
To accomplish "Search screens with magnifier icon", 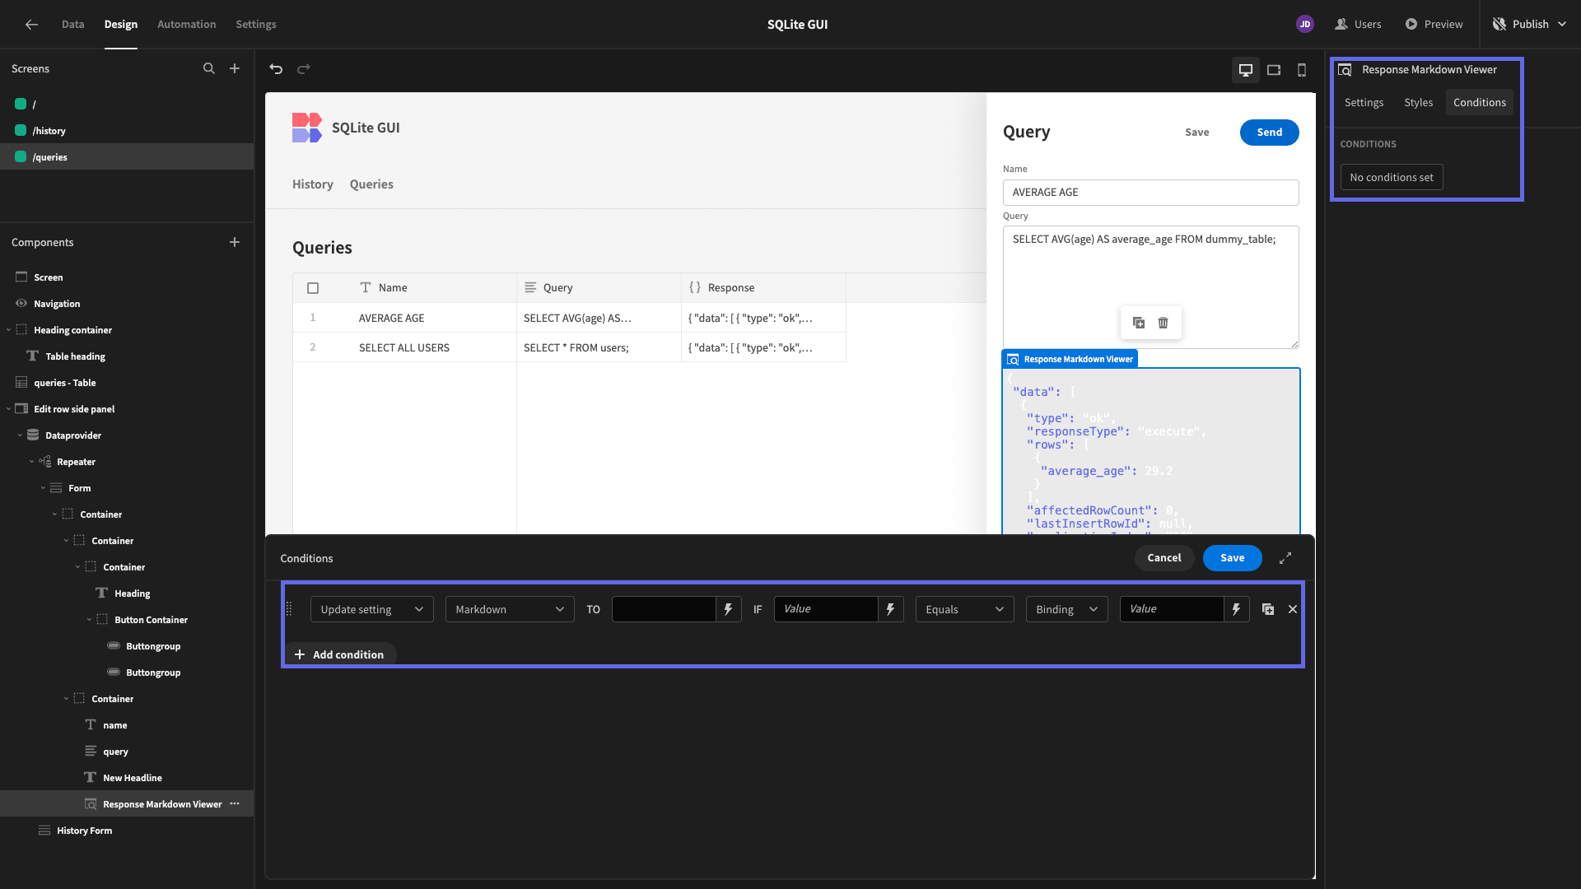I will click(209, 69).
